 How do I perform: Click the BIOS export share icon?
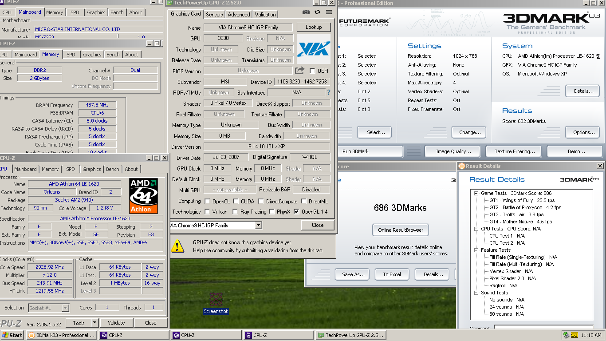(299, 71)
